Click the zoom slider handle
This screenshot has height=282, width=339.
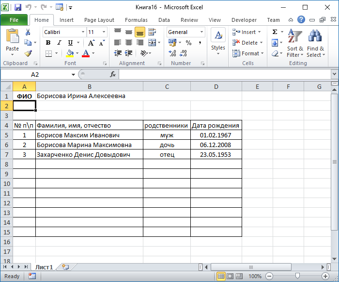(x=297, y=276)
